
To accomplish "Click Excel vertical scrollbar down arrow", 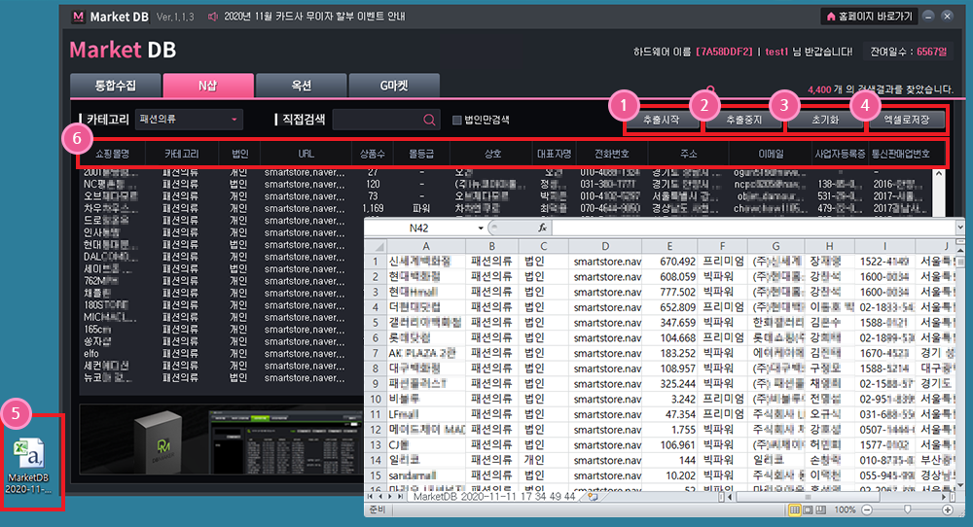I will [x=960, y=485].
